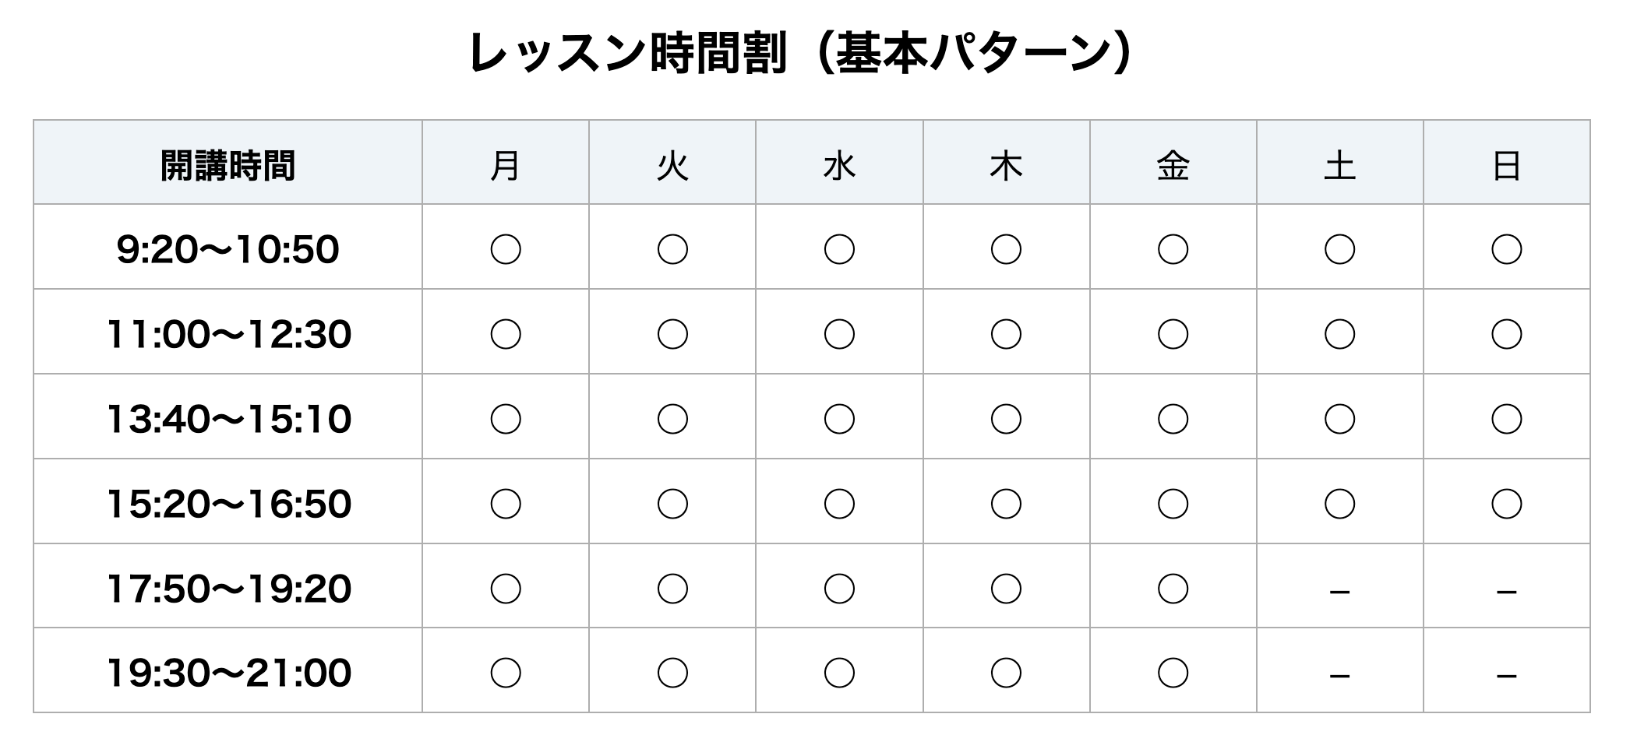Click the 金 column header
1630x735 pixels.
pos(1173,166)
